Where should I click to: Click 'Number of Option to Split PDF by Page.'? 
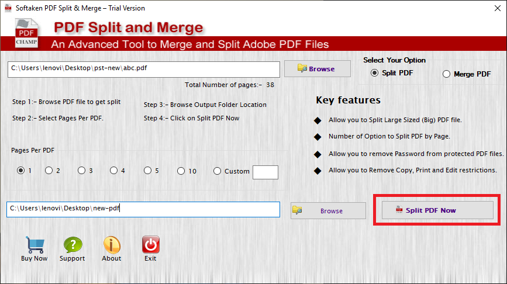[x=389, y=136]
